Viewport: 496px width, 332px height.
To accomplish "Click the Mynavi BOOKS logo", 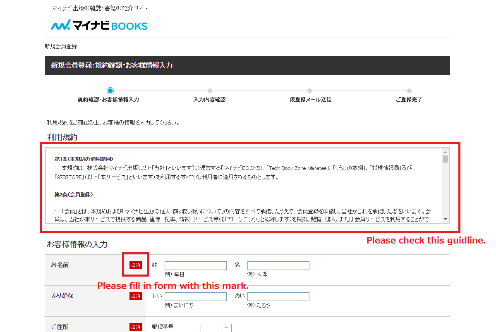I will [99, 25].
